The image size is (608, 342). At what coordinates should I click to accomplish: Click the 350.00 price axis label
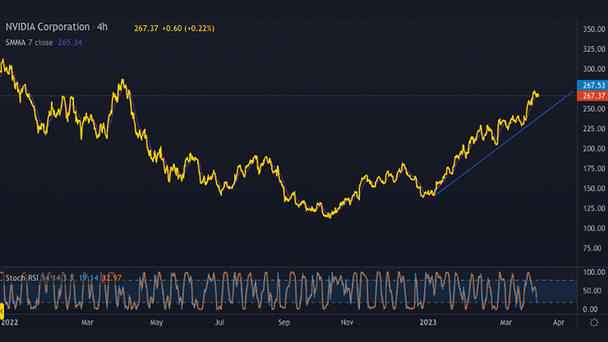tap(594, 29)
